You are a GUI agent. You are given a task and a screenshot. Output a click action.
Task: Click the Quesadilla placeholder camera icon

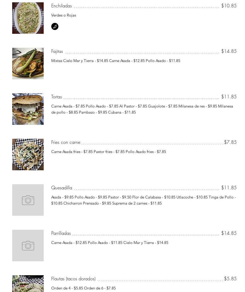point(28,200)
